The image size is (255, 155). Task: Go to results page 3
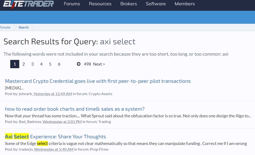coord(33,64)
